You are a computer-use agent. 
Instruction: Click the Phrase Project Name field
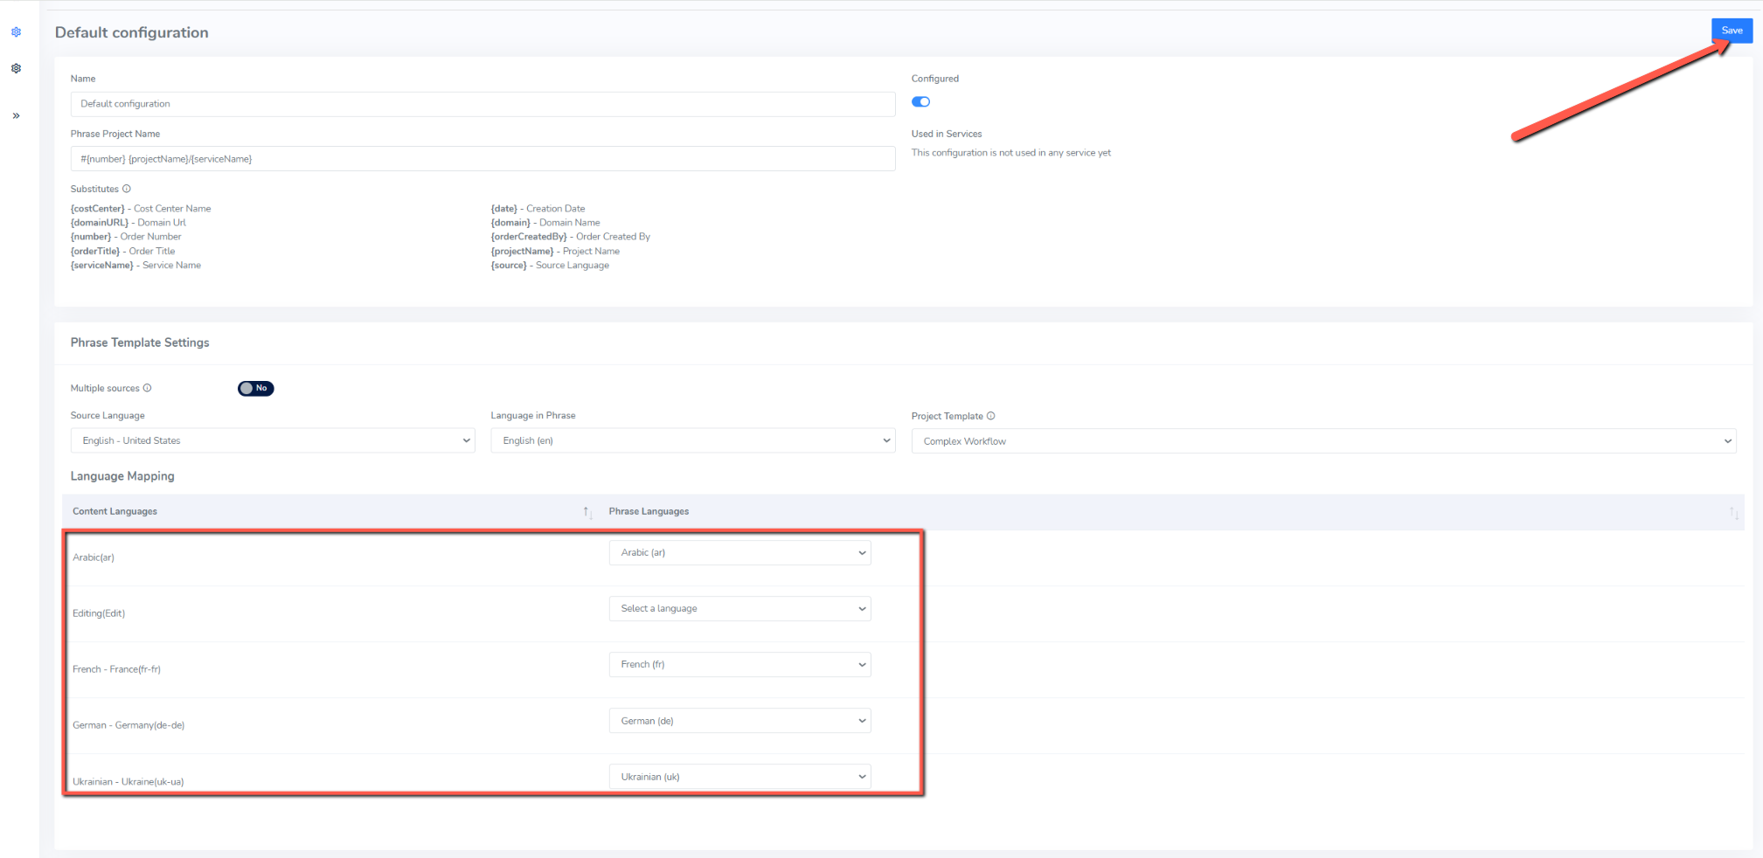pyautogui.click(x=482, y=159)
